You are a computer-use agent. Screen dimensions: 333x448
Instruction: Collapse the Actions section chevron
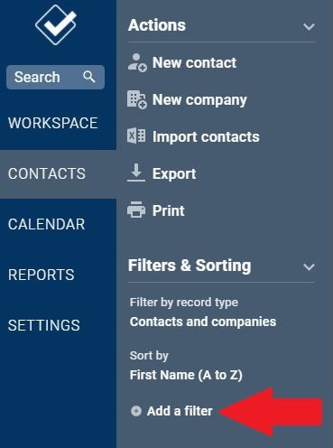pyautogui.click(x=309, y=26)
